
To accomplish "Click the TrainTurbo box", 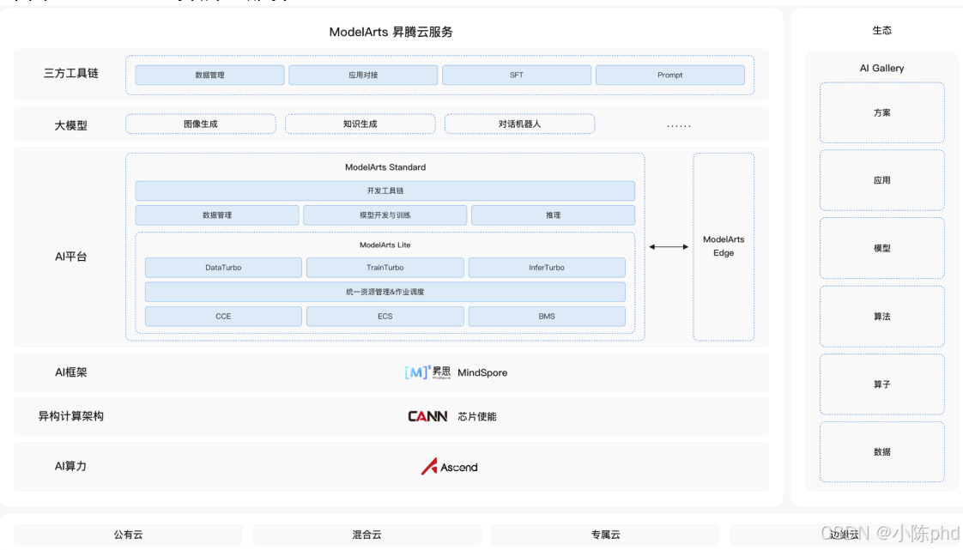I will click(385, 268).
